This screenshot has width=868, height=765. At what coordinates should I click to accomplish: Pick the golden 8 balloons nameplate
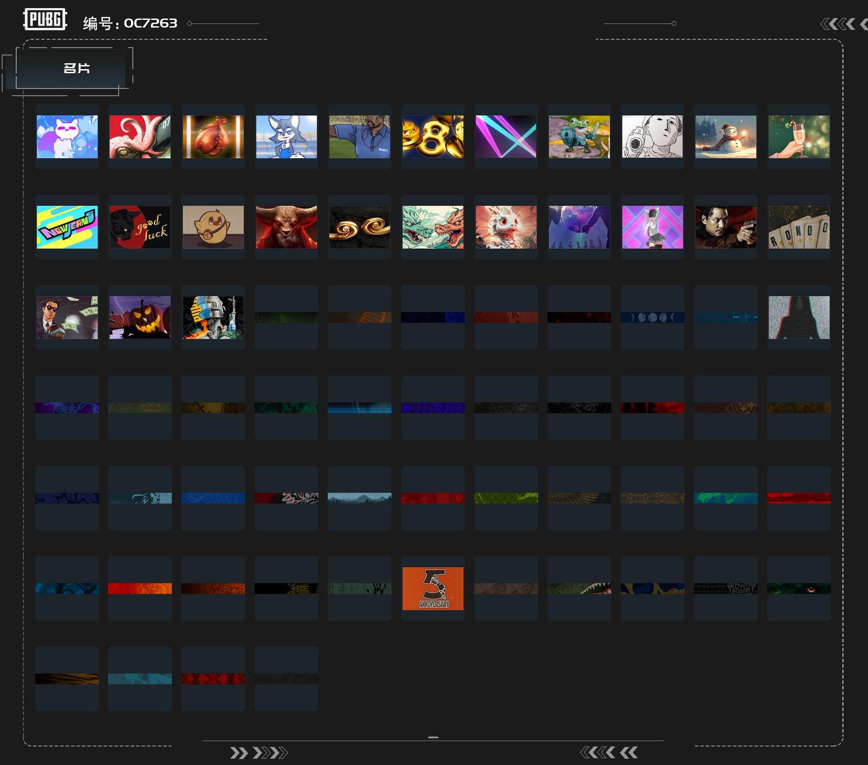(433, 136)
